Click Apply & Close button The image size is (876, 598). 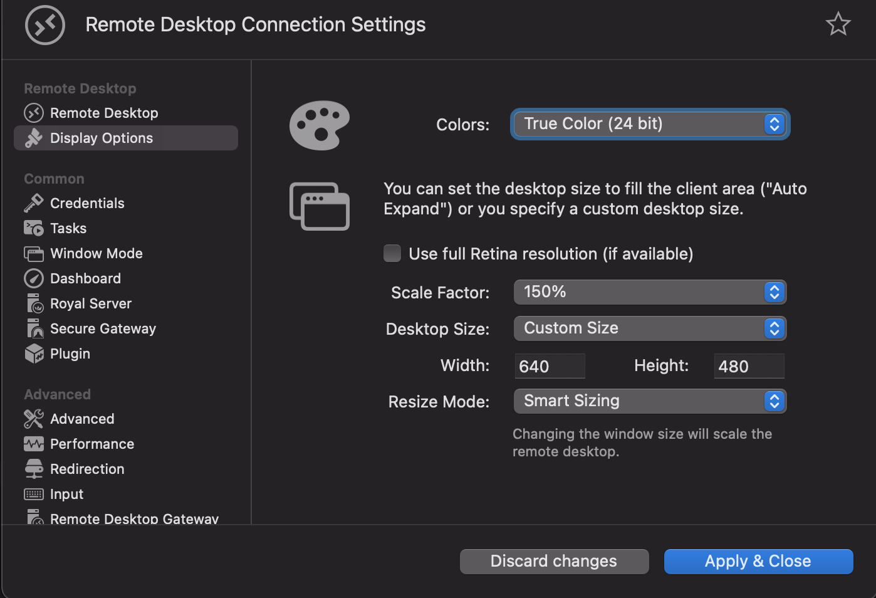click(x=758, y=561)
